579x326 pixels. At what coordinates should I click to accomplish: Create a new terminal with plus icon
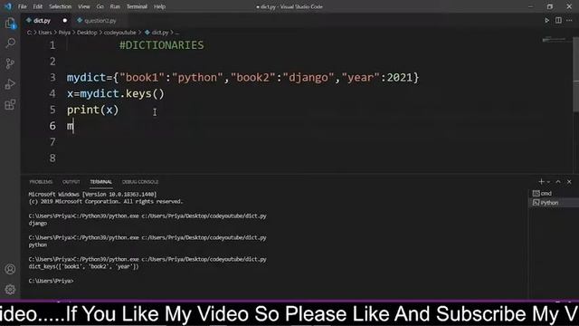tap(541, 181)
